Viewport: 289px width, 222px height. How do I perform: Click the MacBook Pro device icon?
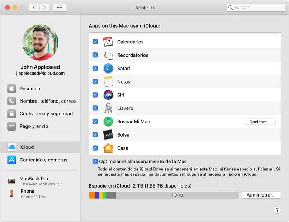(x=11, y=181)
